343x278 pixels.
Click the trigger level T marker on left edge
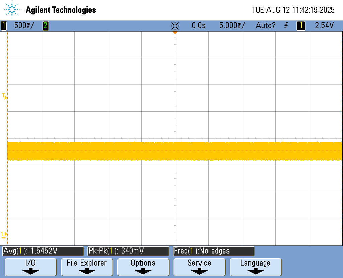5,96
